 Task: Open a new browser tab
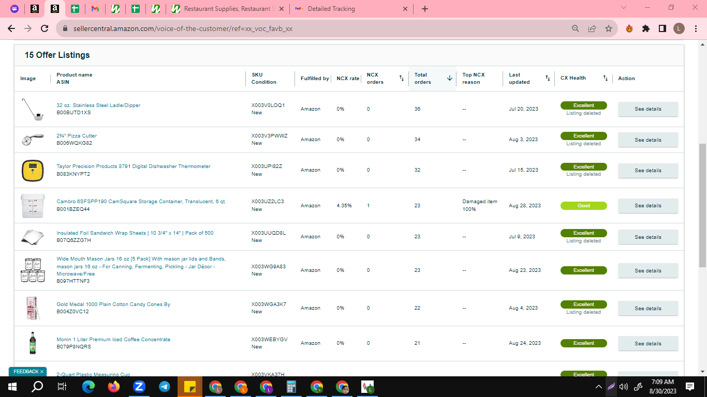pyautogui.click(x=425, y=9)
